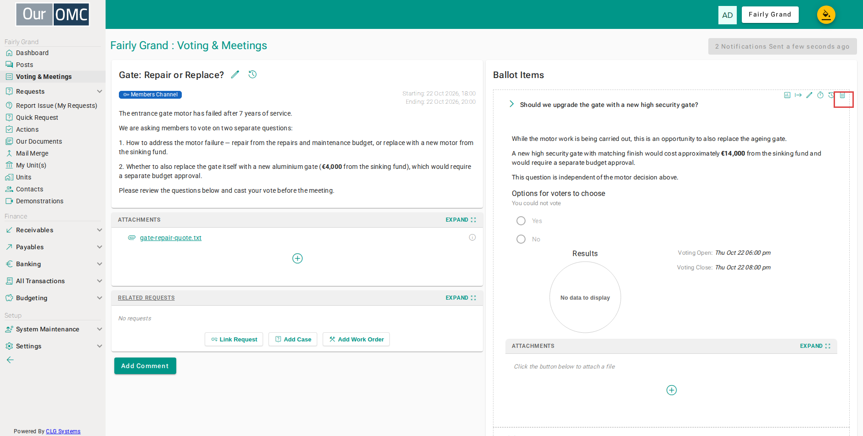Click the Members Channel tag
The height and width of the screenshot is (436, 863).
tap(150, 95)
